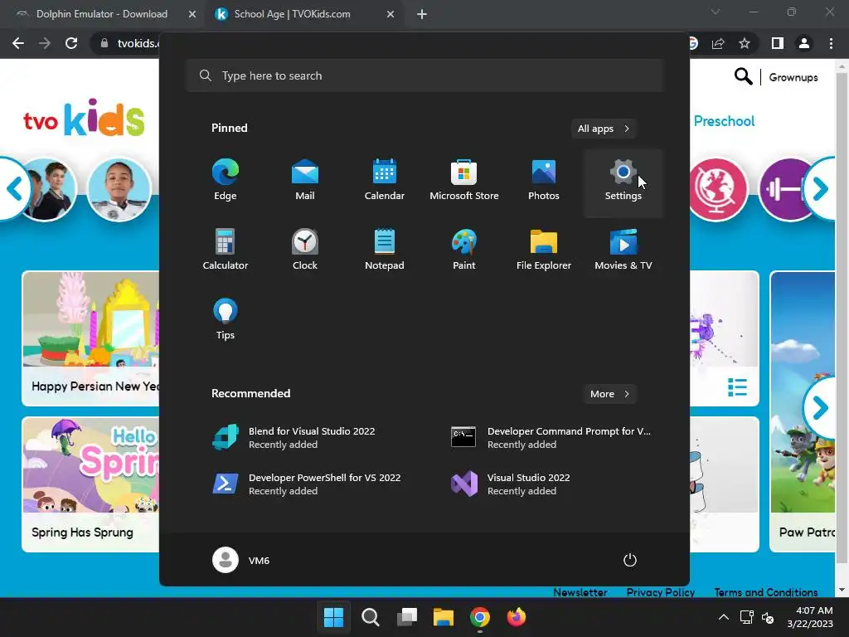Advance character carousel with right arrow
This screenshot has width=849, height=637.
[x=821, y=189]
